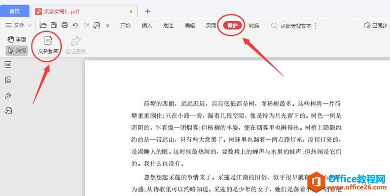Switch to the 插入 tab
The width and height of the screenshot is (390, 196).
point(147,25)
